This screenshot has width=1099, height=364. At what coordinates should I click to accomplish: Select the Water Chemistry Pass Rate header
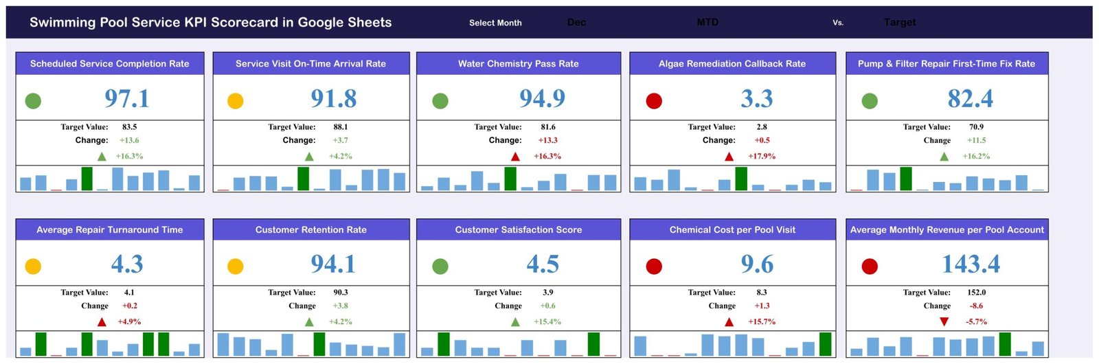[x=519, y=64]
